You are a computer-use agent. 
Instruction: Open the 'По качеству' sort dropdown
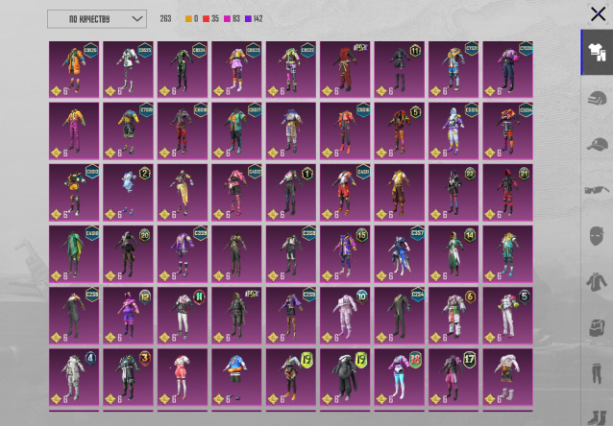click(x=96, y=19)
